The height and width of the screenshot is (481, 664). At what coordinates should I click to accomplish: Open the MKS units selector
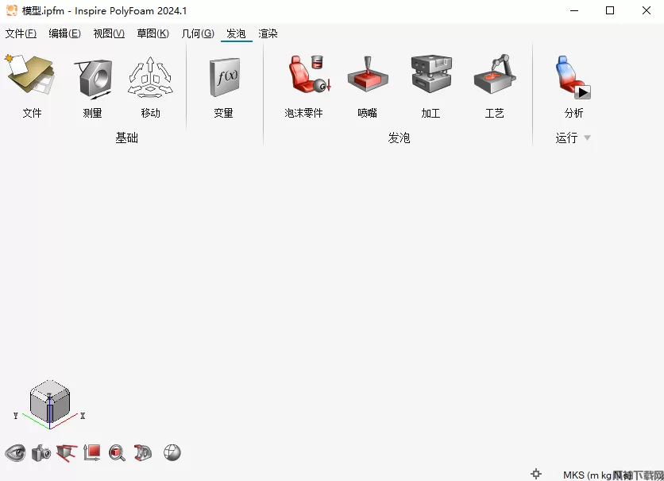(597, 475)
